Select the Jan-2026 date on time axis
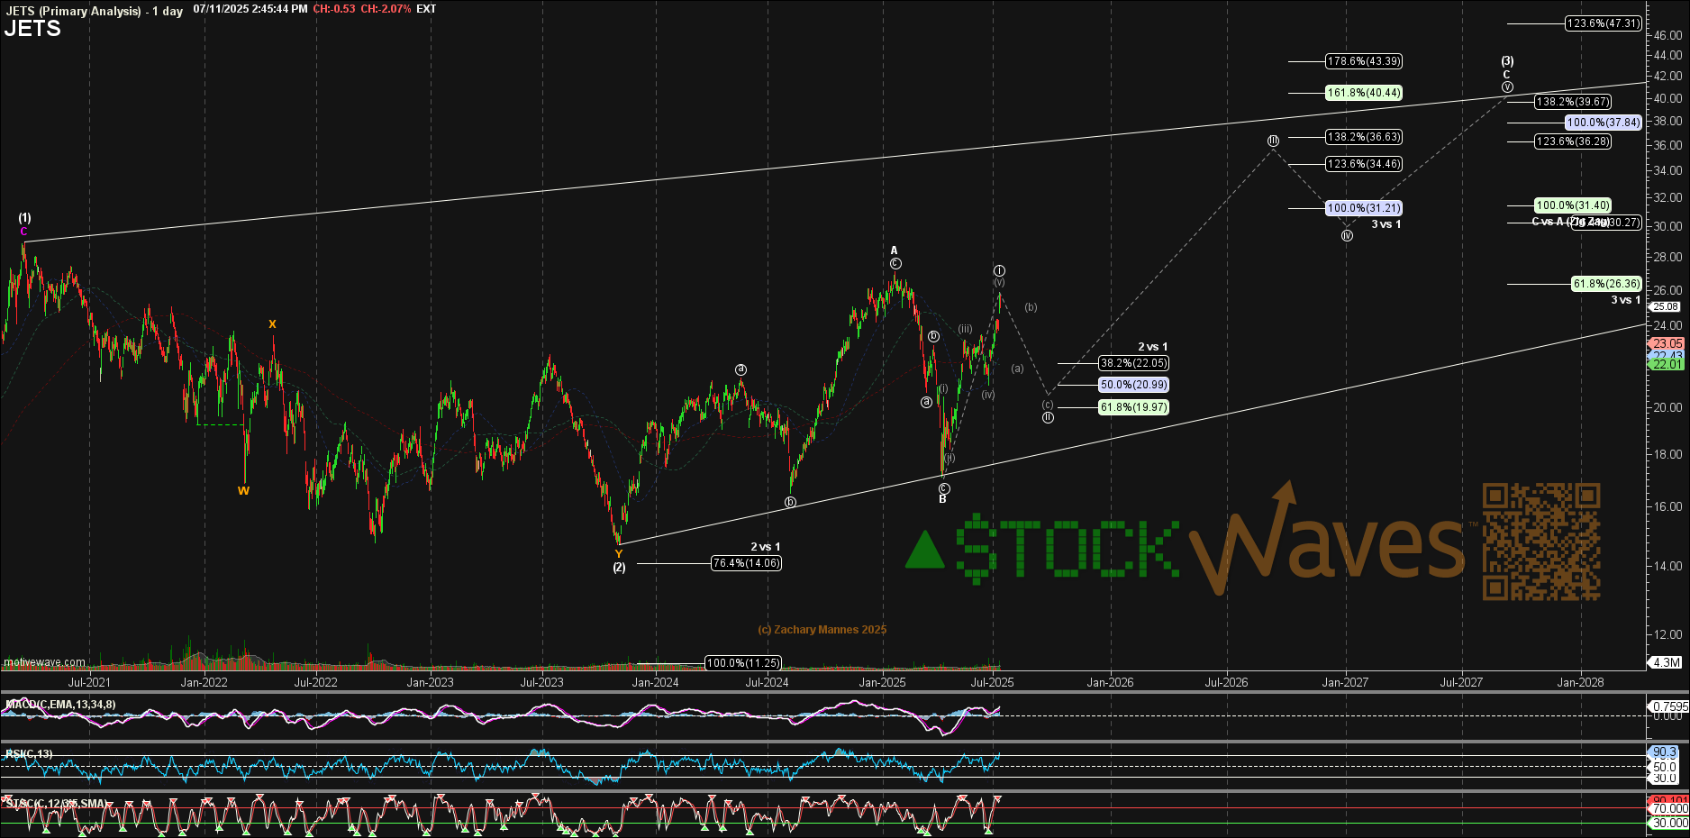Viewport: 1690px width, 838px height. [x=1110, y=682]
